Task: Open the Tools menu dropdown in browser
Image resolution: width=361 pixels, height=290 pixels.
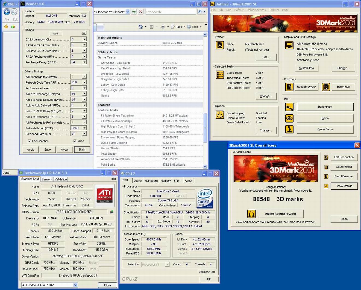Action: 194,27
